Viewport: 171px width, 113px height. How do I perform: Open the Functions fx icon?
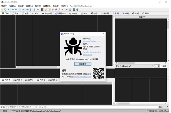[59, 10]
